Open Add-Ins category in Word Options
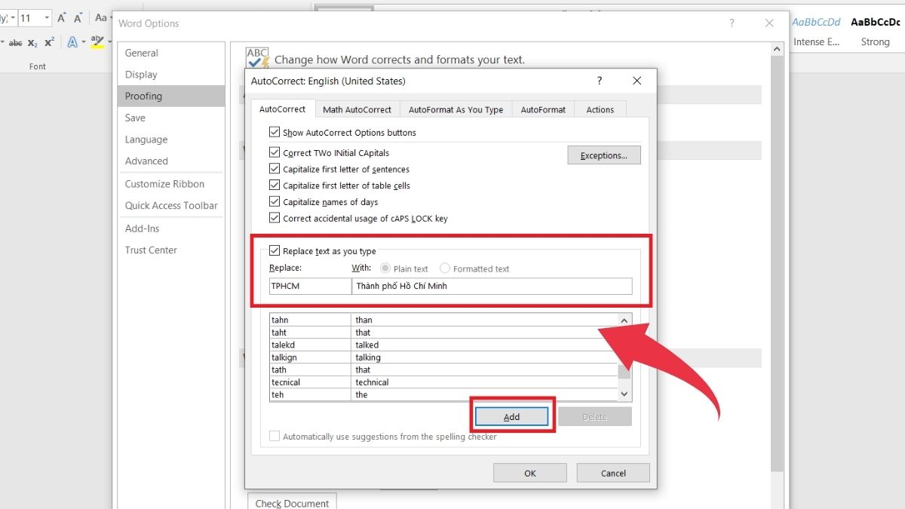This screenshot has width=905, height=509. tap(171, 228)
